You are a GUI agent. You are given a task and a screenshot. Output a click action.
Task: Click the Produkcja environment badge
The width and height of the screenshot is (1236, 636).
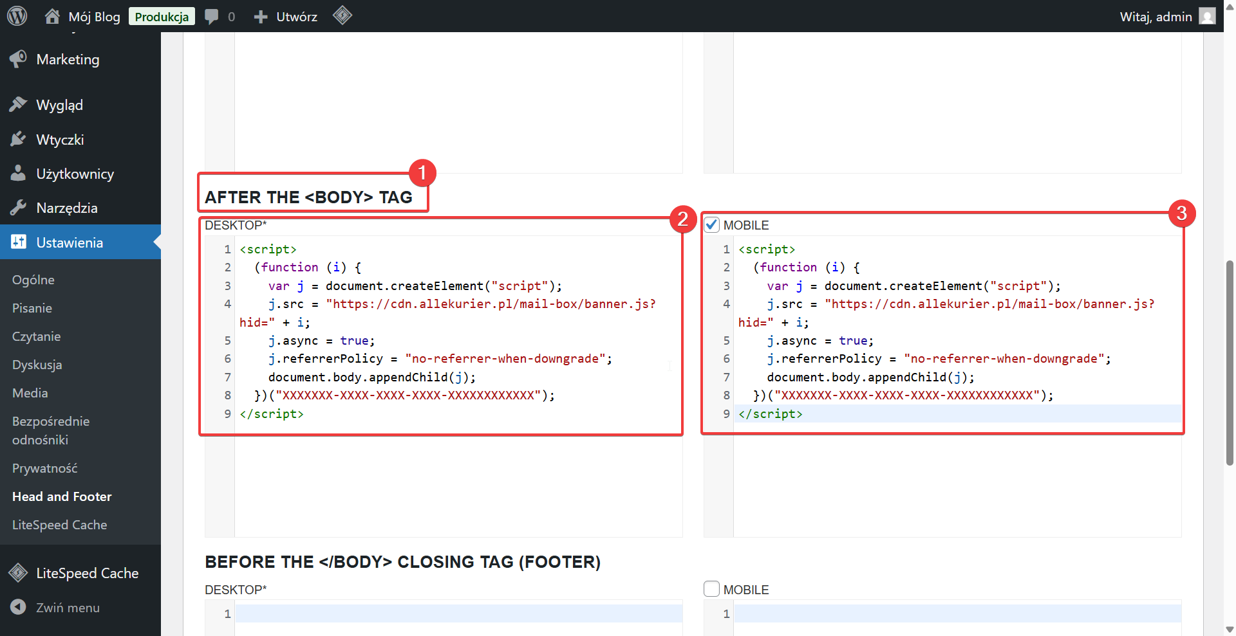pos(162,17)
